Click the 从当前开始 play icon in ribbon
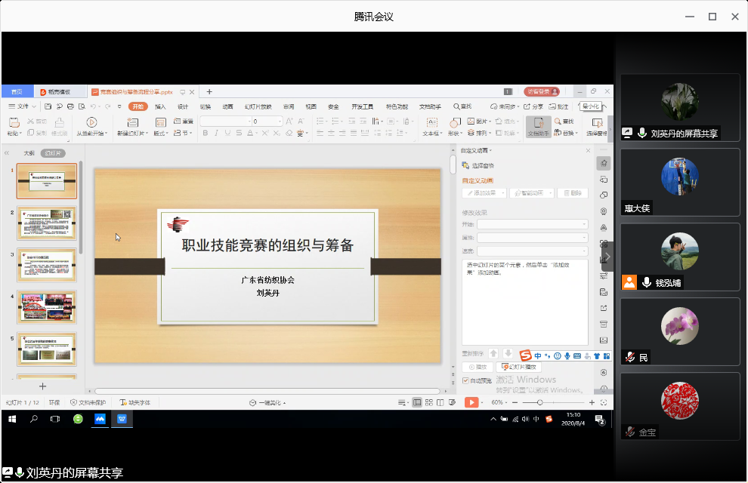This screenshot has width=748, height=483. click(91, 122)
